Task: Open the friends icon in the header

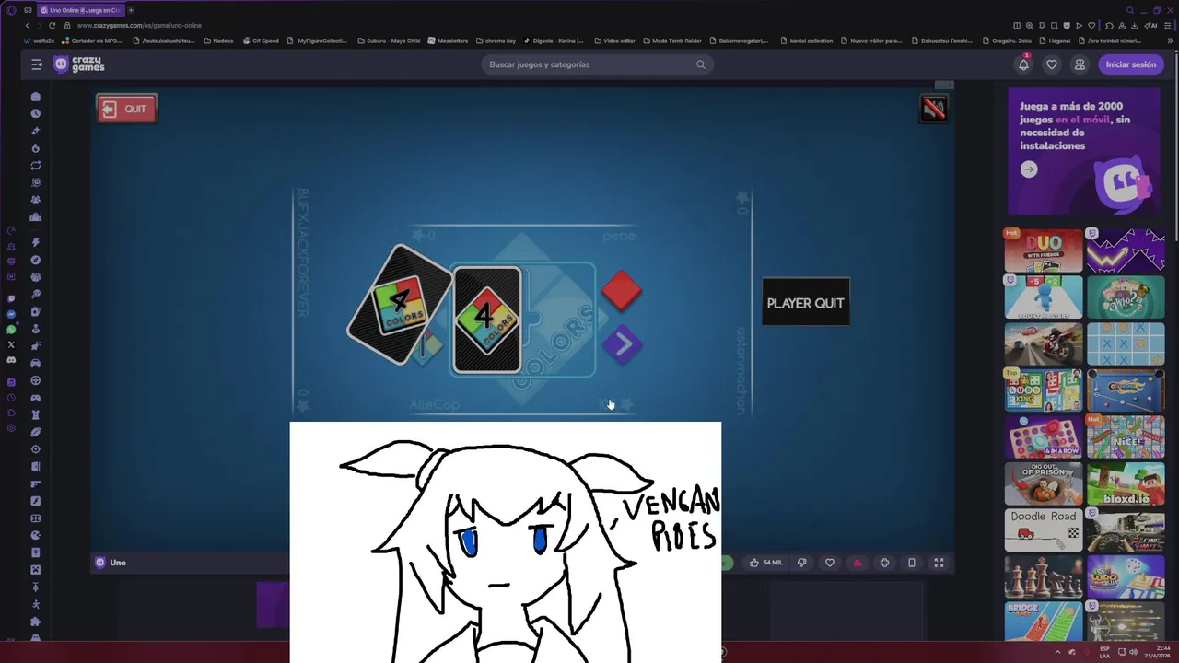Action: (1080, 64)
